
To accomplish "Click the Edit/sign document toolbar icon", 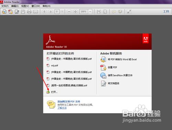I will point(17,12).
